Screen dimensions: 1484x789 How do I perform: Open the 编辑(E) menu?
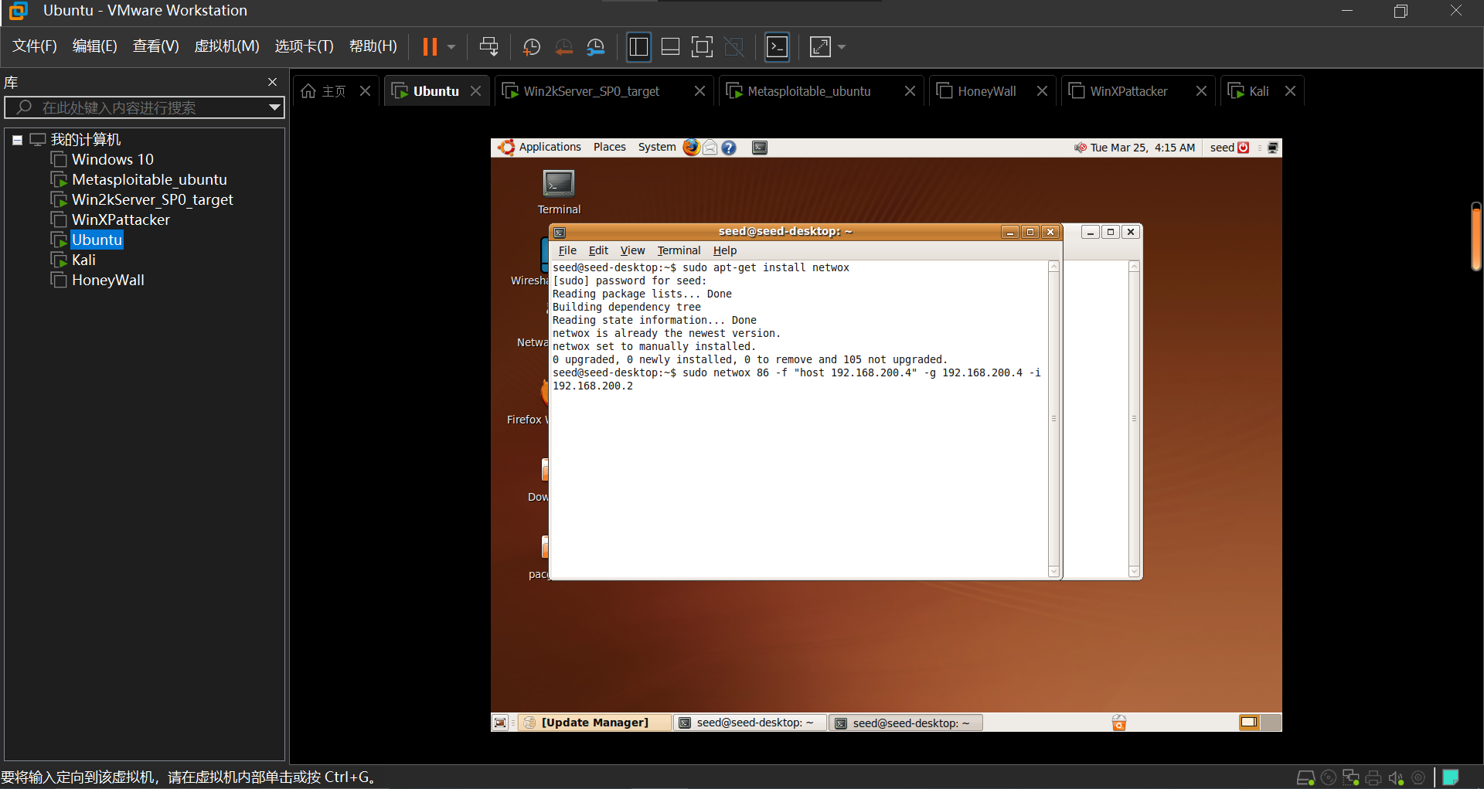tap(95, 46)
